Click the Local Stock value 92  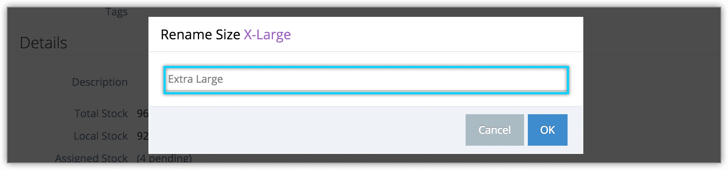point(142,136)
